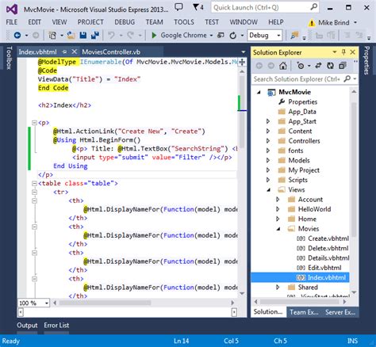Screen dimensions: 376x347
Task: Select Create.vbhtml in Solution Explorer
Action: coord(328,238)
